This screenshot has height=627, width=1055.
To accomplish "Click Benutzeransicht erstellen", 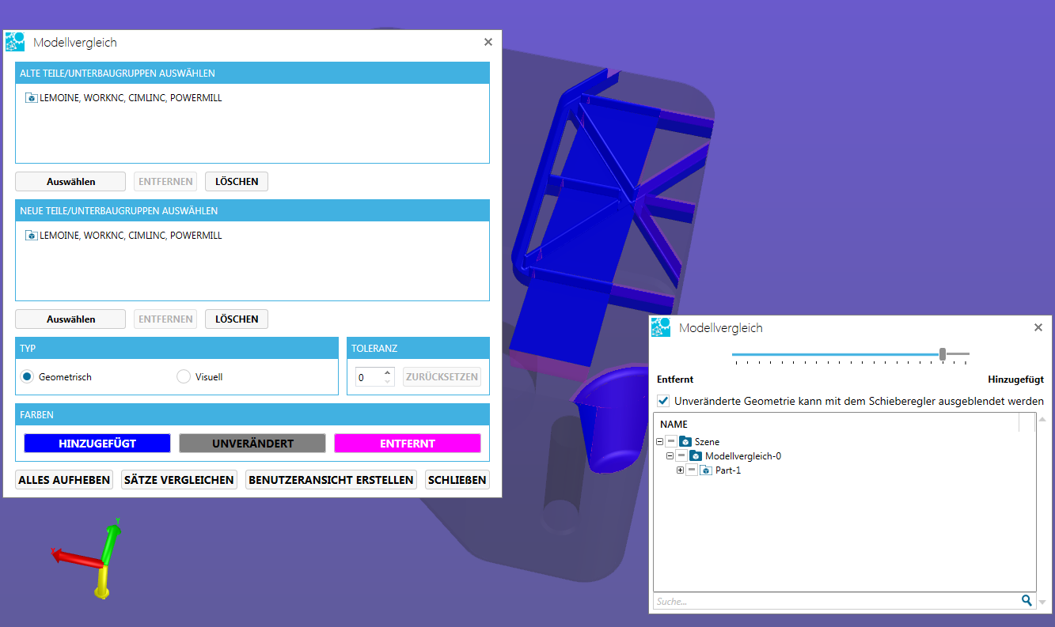I will (x=332, y=480).
